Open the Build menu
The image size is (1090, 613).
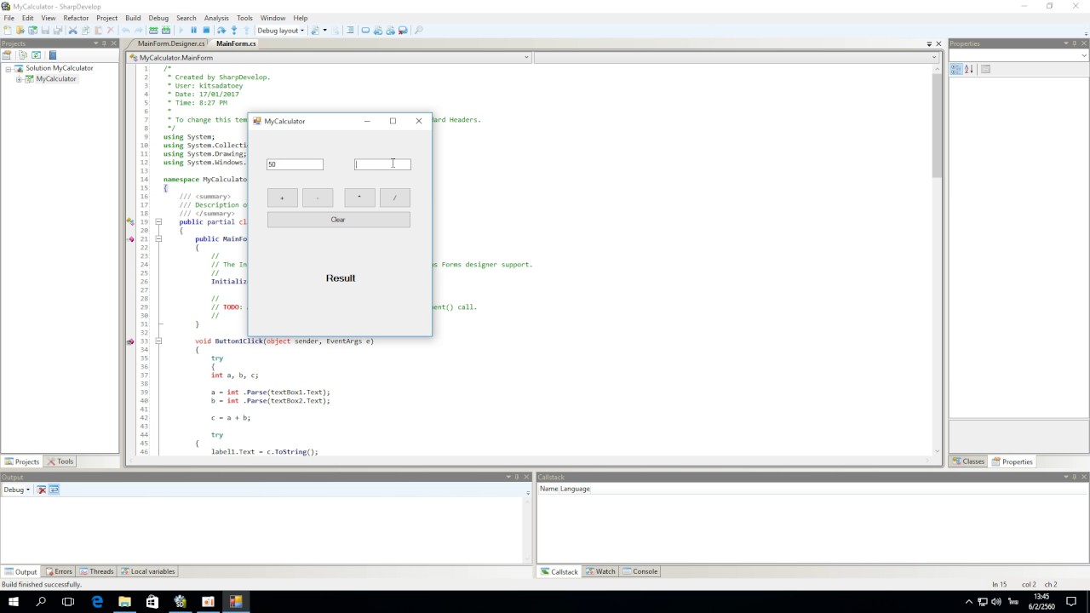[133, 18]
